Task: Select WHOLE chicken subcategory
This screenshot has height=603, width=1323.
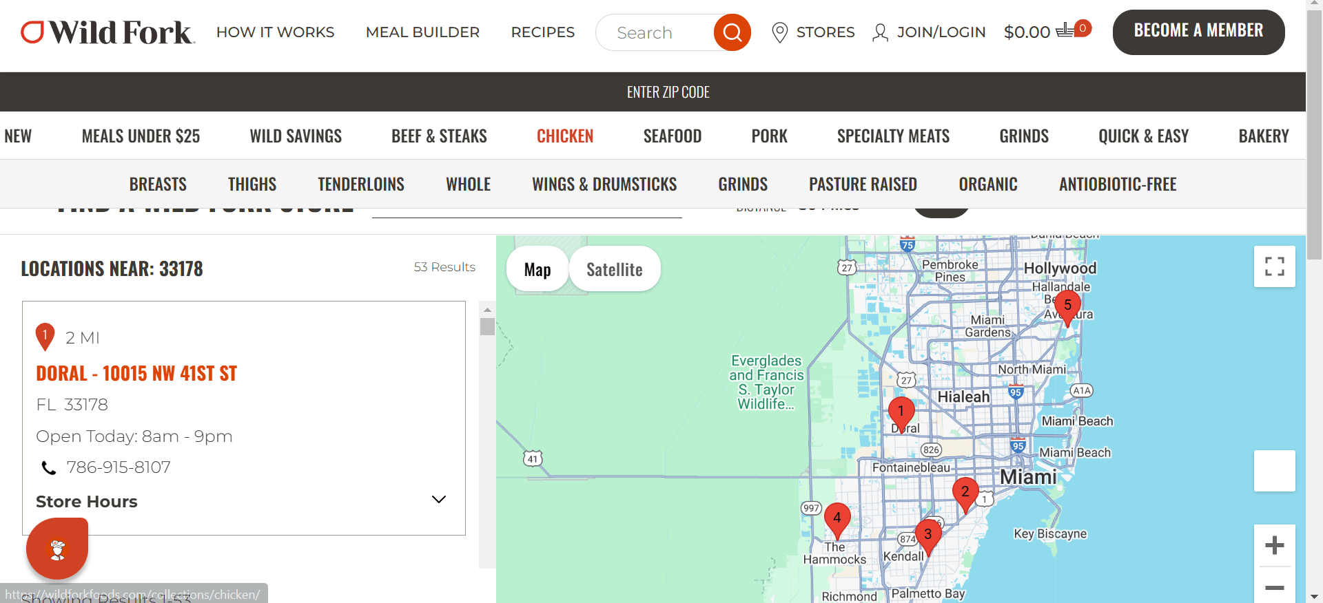Action: (468, 184)
